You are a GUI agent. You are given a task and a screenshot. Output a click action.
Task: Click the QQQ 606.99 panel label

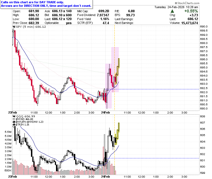coord(26,116)
